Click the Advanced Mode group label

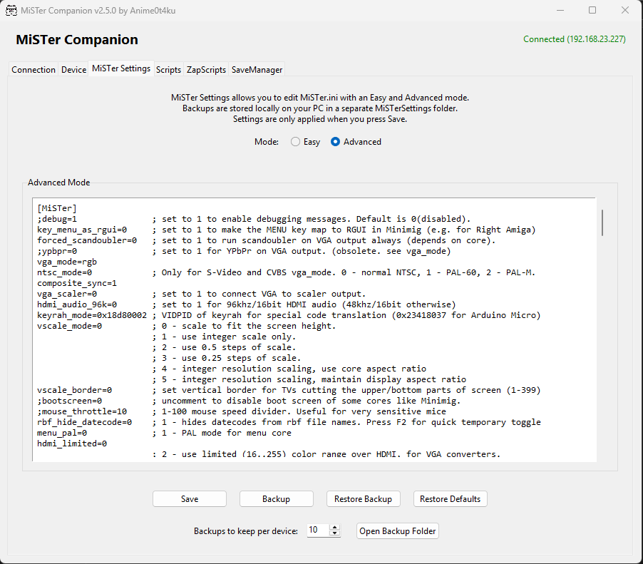(58, 183)
